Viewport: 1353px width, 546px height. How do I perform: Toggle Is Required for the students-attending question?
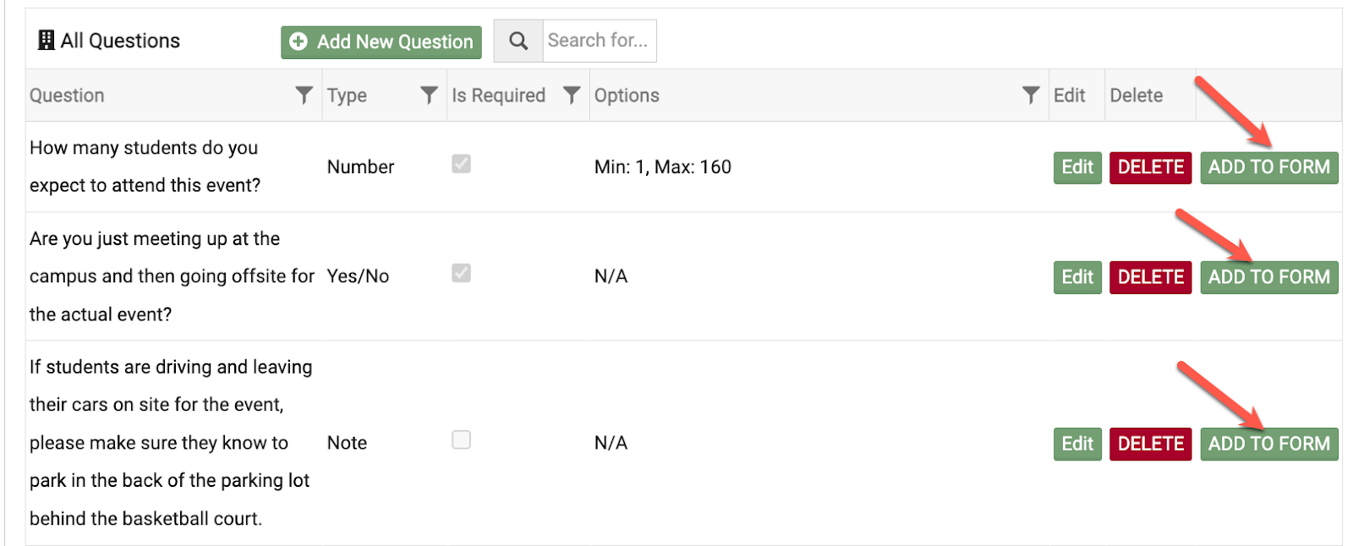[x=461, y=164]
